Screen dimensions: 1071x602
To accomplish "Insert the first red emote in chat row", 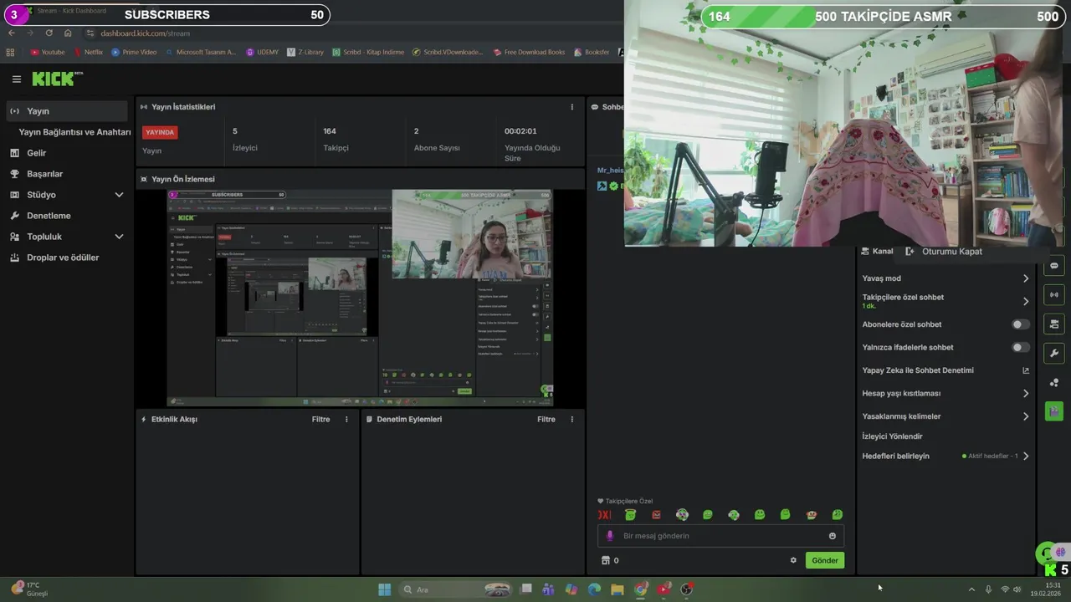I will point(604,515).
